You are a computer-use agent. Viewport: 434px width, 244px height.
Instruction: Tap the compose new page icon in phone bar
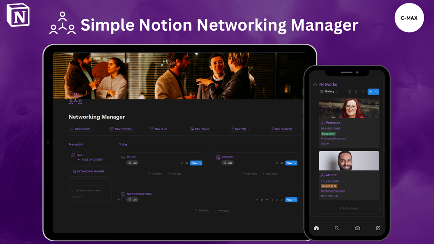(378, 228)
